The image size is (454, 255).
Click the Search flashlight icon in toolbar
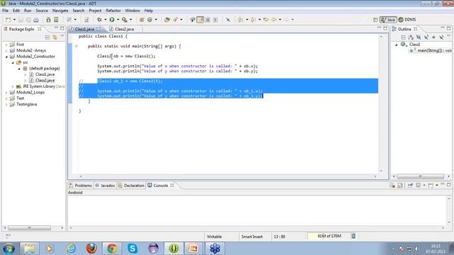click(175, 20)
